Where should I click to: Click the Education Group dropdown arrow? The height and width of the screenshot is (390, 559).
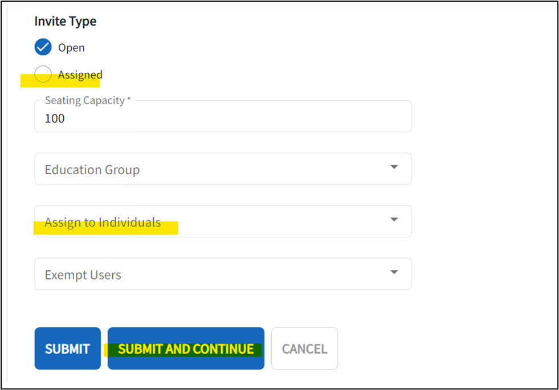tap(394, 167)
